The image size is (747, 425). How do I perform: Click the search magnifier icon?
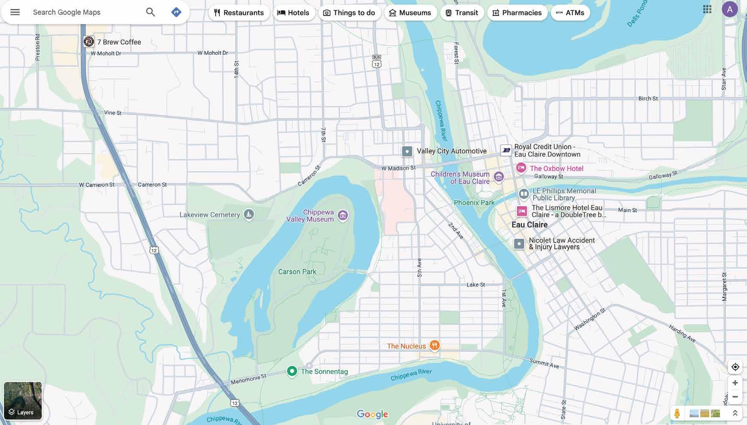150,12
